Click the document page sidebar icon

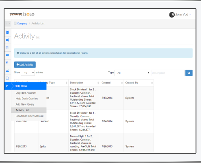pyautogui.click(x=7, y=78)
